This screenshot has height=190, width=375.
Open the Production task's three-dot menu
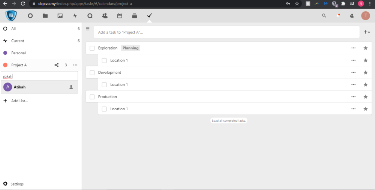353,97
